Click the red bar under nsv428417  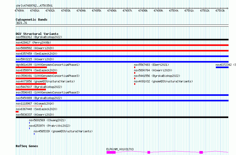[x=122, y=45]
